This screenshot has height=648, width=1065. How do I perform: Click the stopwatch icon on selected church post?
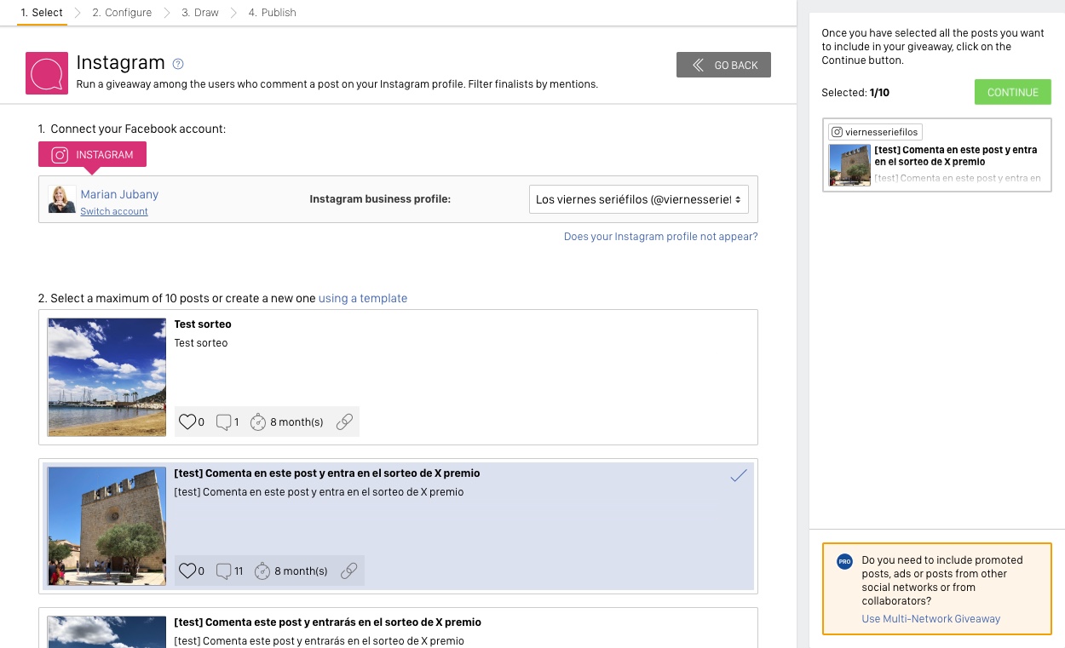tap(262, 571)
